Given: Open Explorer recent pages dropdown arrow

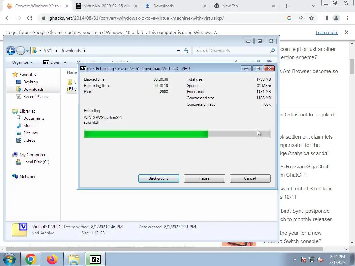Looking at the screenshot, I should point(27,51).
